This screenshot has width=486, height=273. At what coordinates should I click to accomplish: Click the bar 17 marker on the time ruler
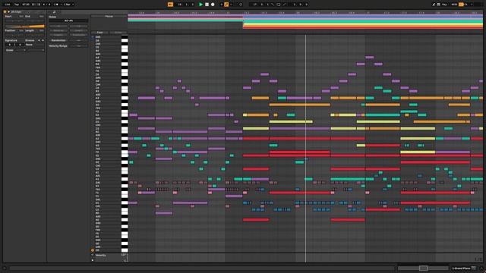368,13
